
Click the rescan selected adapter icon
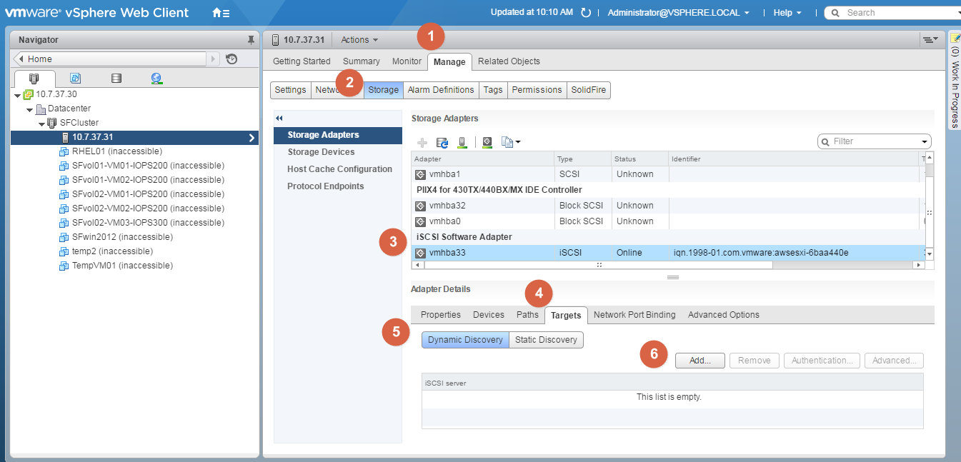(x=487, y=142)
